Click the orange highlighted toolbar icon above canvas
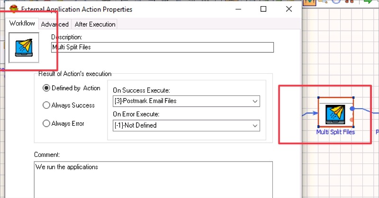Viewport: 379px width, 198px height. click(x=310, y=2)
